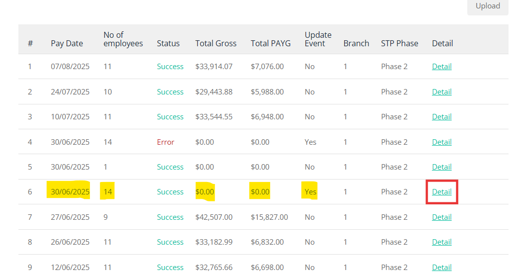This screenshot has height=275, width=510.
Task: Open Detail link for 24/07/2025 pay date
Action: 441,92
